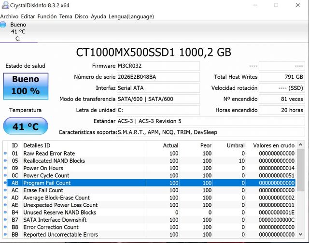Click the Actual column header
The image size is (309, 243).
(163, 145)
